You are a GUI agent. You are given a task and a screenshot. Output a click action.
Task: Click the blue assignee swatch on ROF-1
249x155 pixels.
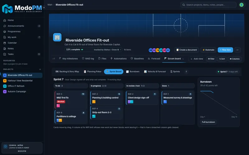pos(165,102)
